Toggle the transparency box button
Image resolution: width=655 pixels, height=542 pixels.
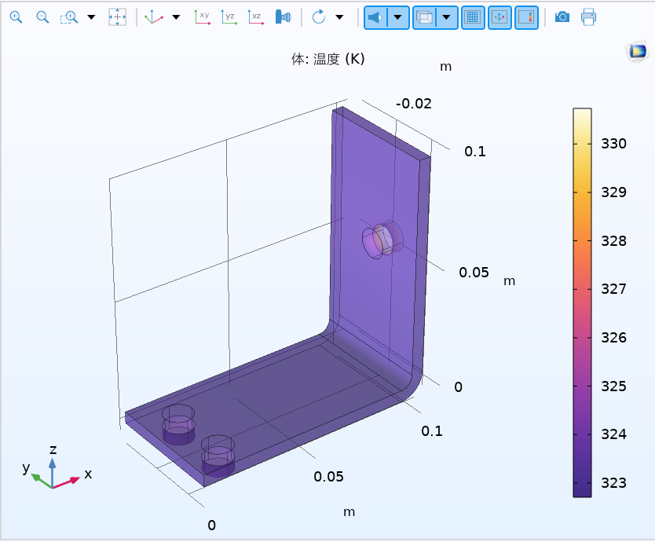[424, 16]
